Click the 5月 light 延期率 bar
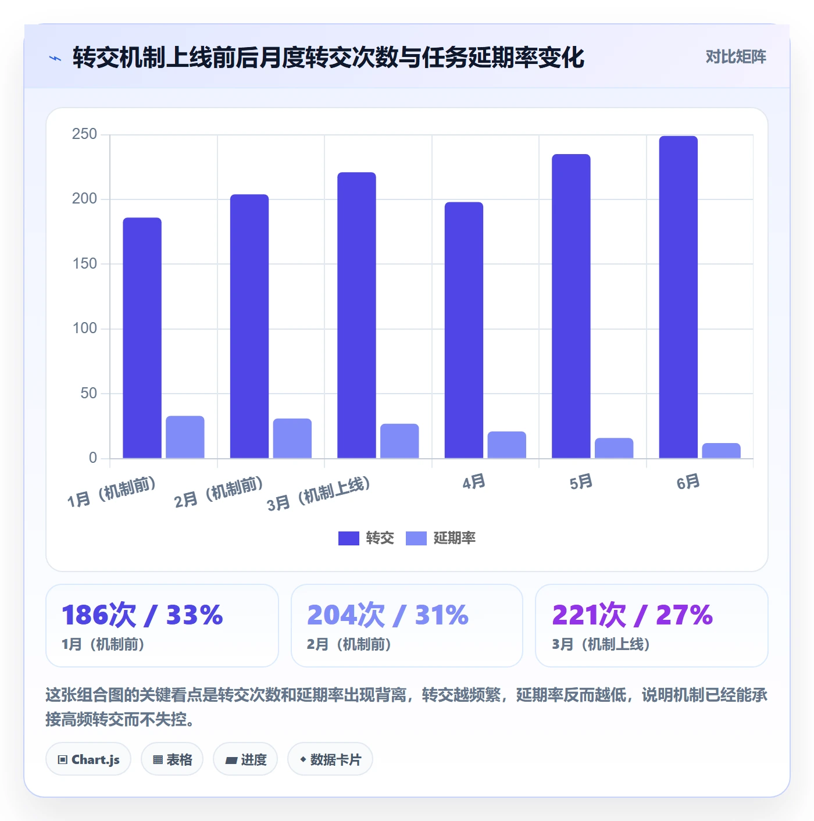Screen dimensions: 814x821 (x=614, y=448)
